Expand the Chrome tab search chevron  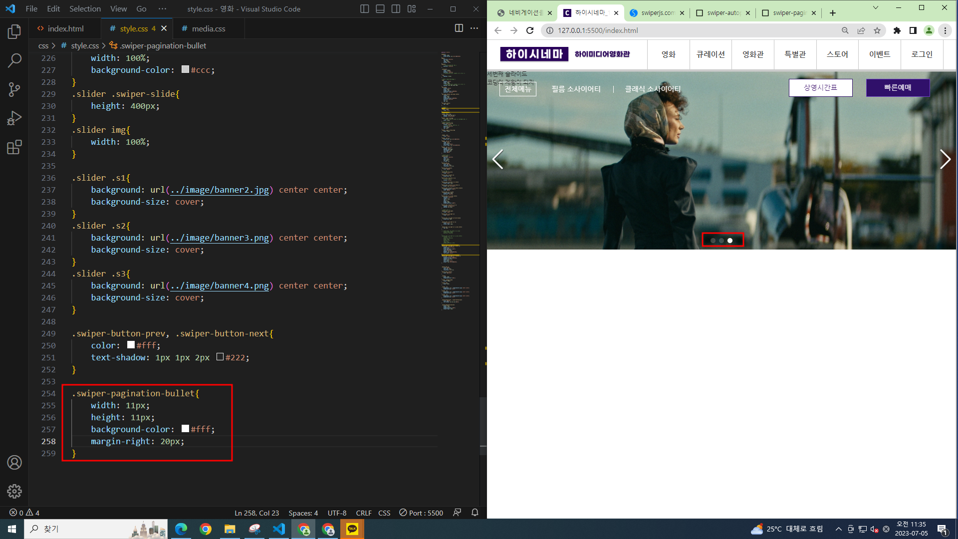coord(875,8)
